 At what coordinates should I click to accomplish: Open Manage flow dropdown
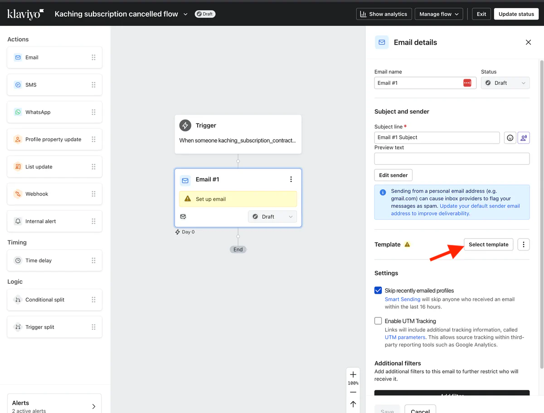[439, 14]
